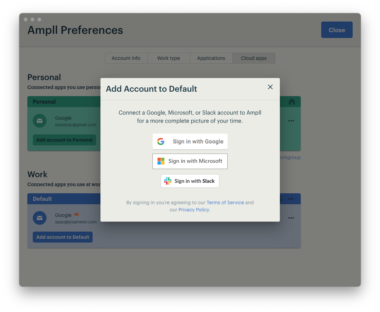Click Add account to Personal button
This screenshot has height=312, width=380.
click(64, 140)
